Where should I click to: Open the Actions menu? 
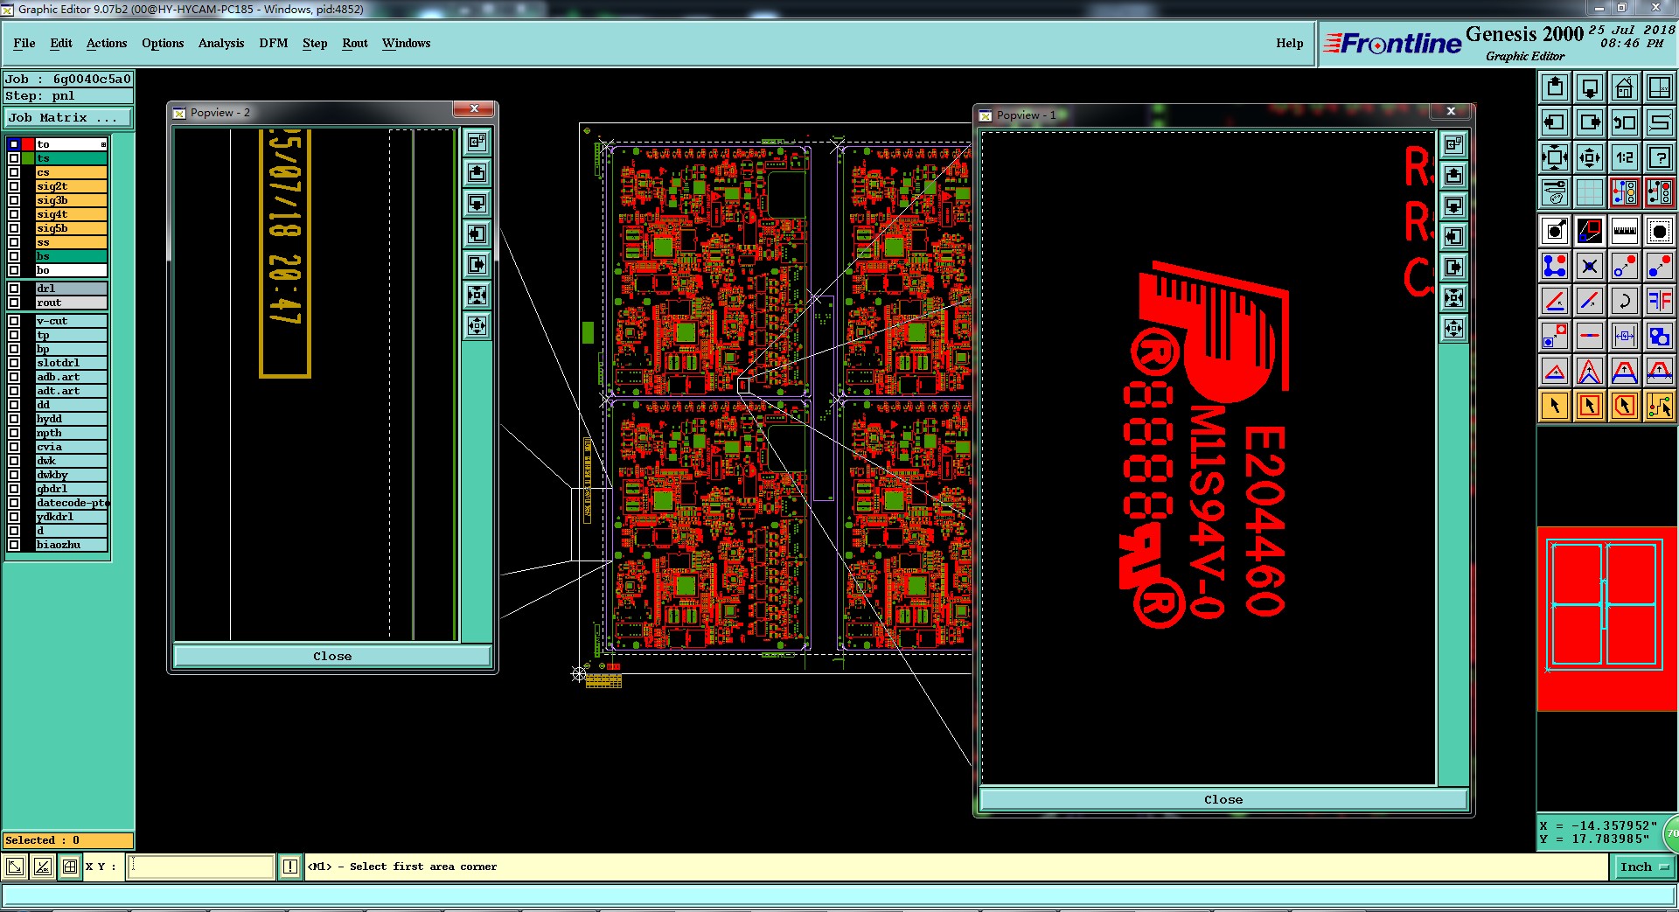point(107,43)
